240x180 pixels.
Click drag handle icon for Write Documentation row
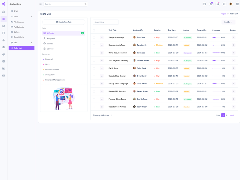[102, 53]
